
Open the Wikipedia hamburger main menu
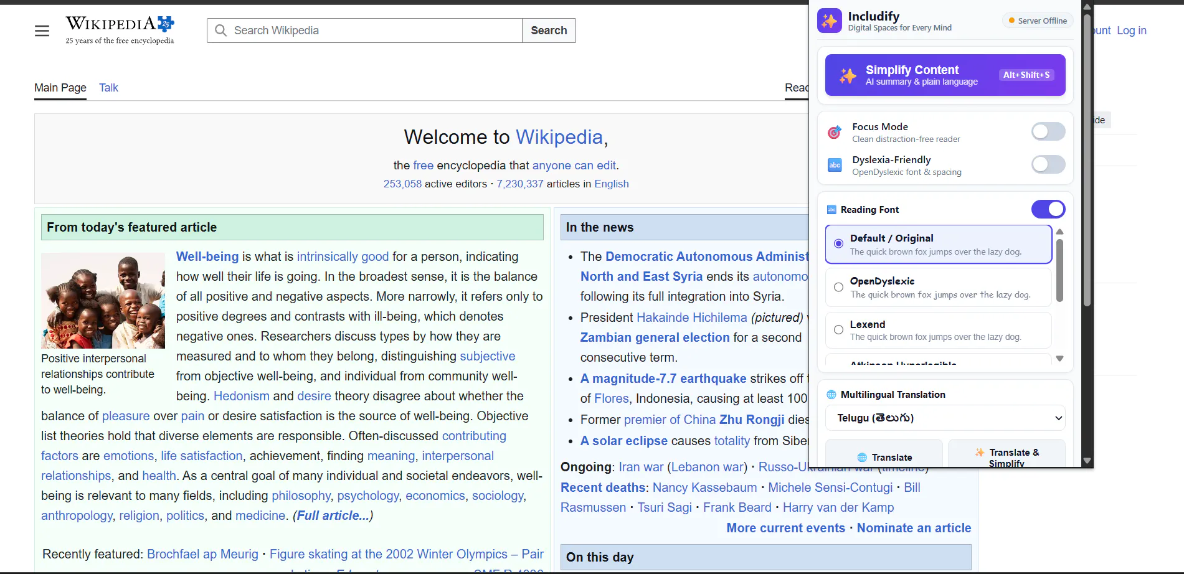pos(42,31)
